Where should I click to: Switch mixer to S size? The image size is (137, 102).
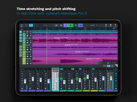coord(105,66)
